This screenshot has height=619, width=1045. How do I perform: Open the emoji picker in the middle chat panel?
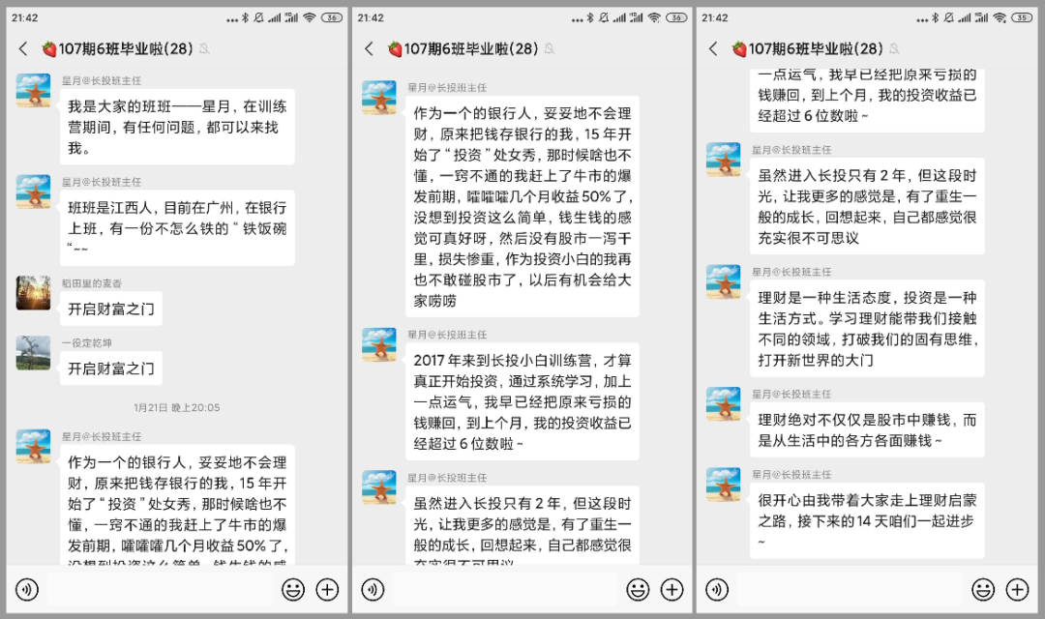pos(638,589)
